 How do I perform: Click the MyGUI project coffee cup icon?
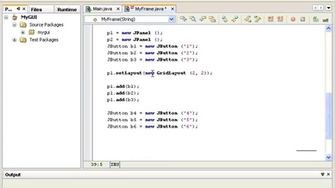(x=15, y=17)
